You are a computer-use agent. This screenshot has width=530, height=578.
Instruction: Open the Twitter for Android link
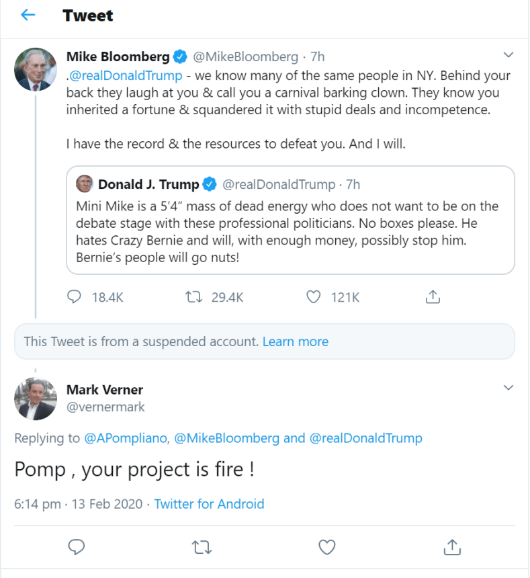coord(209,503)
